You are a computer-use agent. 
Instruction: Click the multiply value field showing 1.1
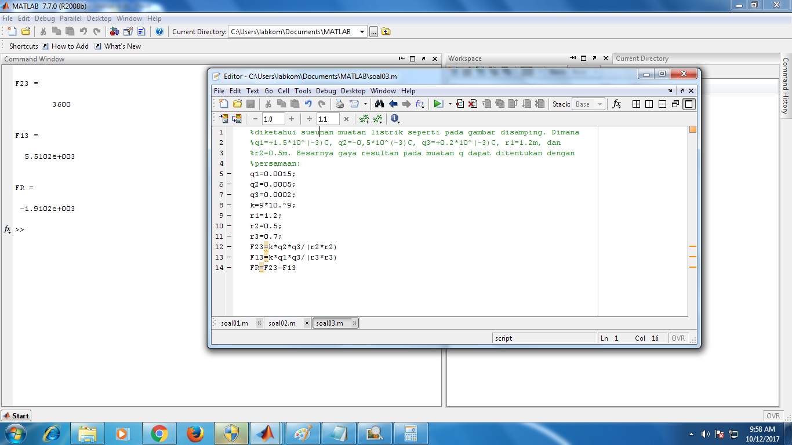[328, 119]
